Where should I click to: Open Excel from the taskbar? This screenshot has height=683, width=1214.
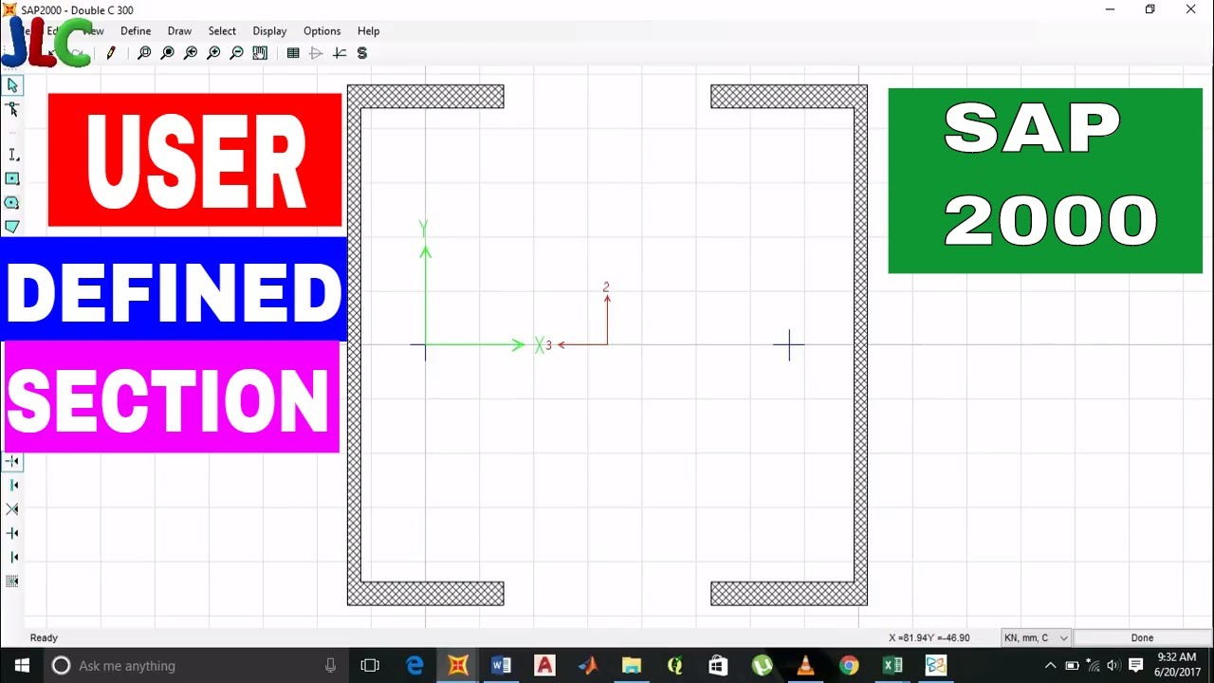point(892,666)
